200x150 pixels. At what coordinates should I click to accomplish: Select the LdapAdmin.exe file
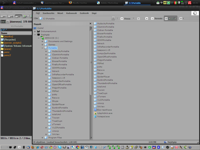coord(104,113)
